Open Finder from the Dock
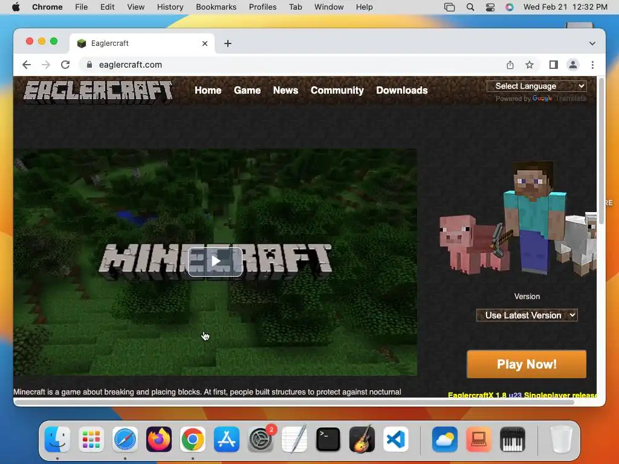The image size is (619, 464). point(57,439)
